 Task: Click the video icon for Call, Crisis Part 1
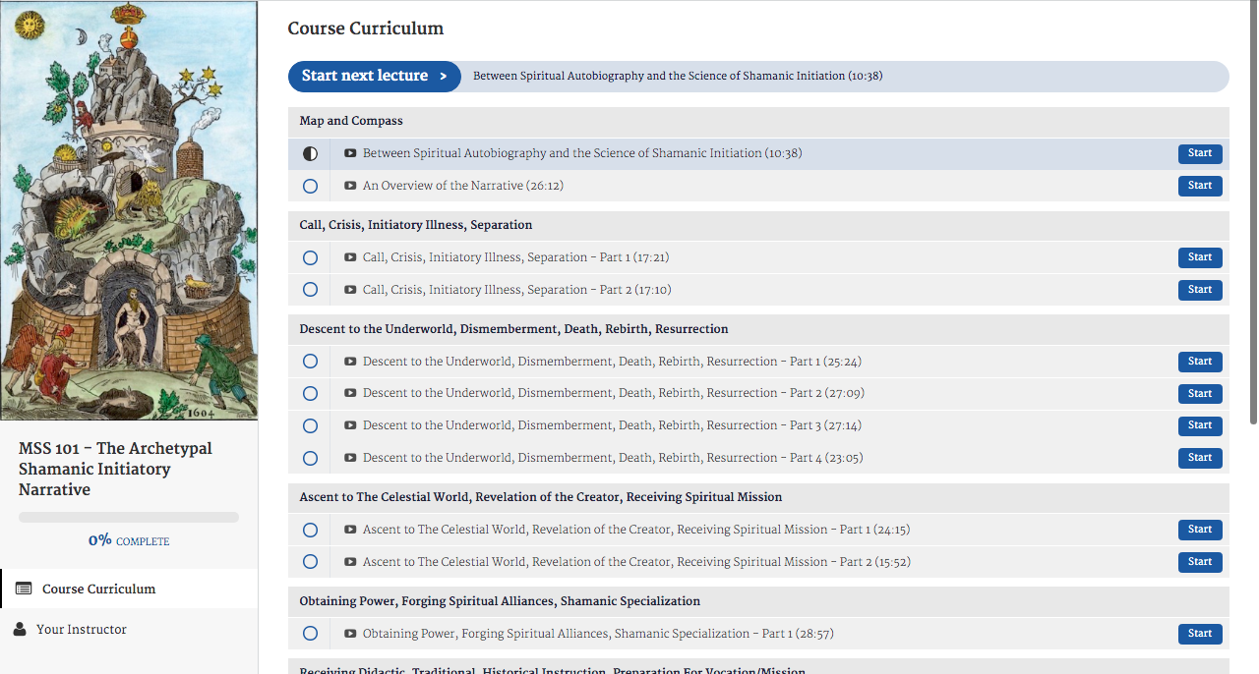(350, 257)
